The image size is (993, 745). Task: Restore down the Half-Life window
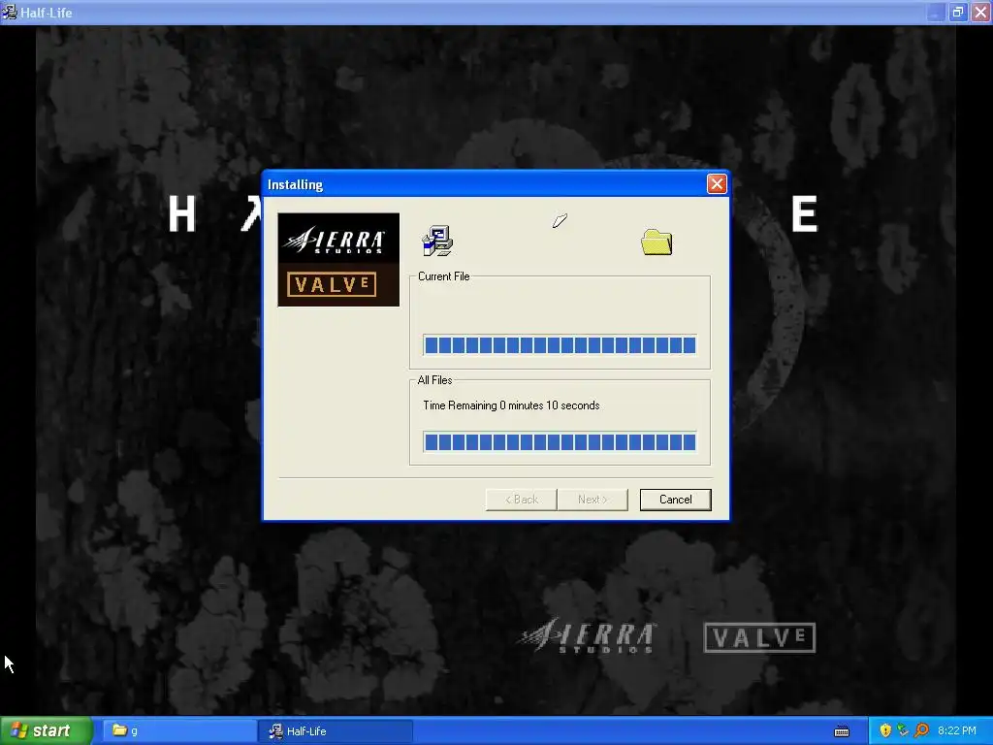[x=958, y=12]
